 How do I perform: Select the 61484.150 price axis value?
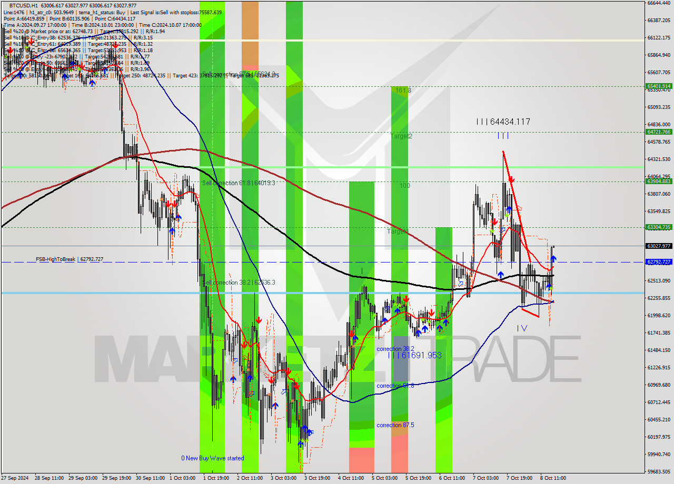click(659, 350)
